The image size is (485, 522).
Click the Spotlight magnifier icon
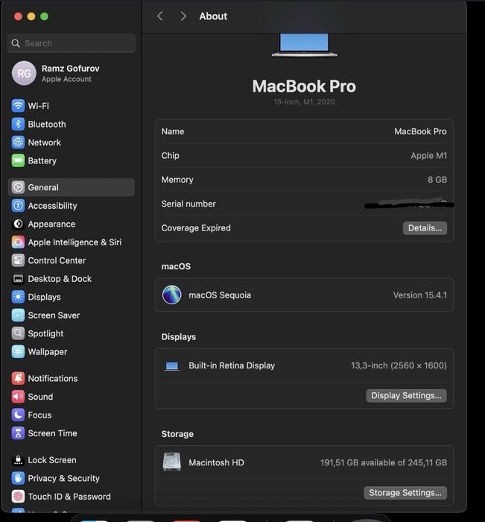[18, 333]
